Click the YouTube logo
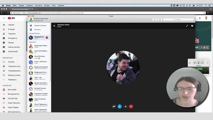213x120 pixels. pyautogui.click(x=11, y=18)
